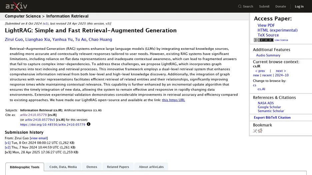
Task: Switch to the Demos tab
Action: pos(92,167)
